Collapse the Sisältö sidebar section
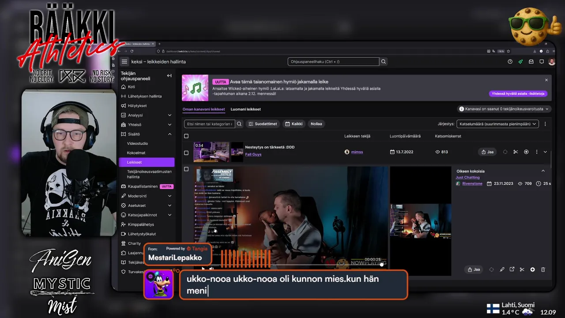Viewport: 565px width, 318px height. [x=169, y=134]
